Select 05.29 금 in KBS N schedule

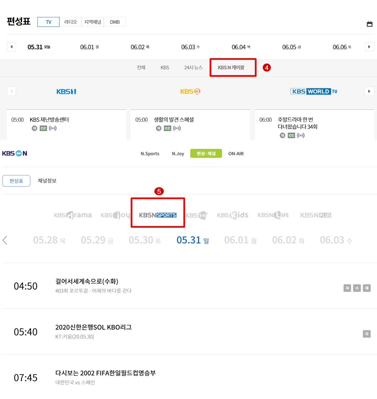point(97,240)
